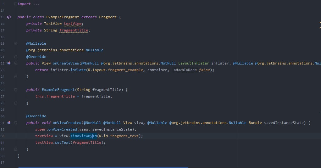Screen dimensions: 321x168
Task: Click the fold end marker on line 24
Action: pos(16,77)
